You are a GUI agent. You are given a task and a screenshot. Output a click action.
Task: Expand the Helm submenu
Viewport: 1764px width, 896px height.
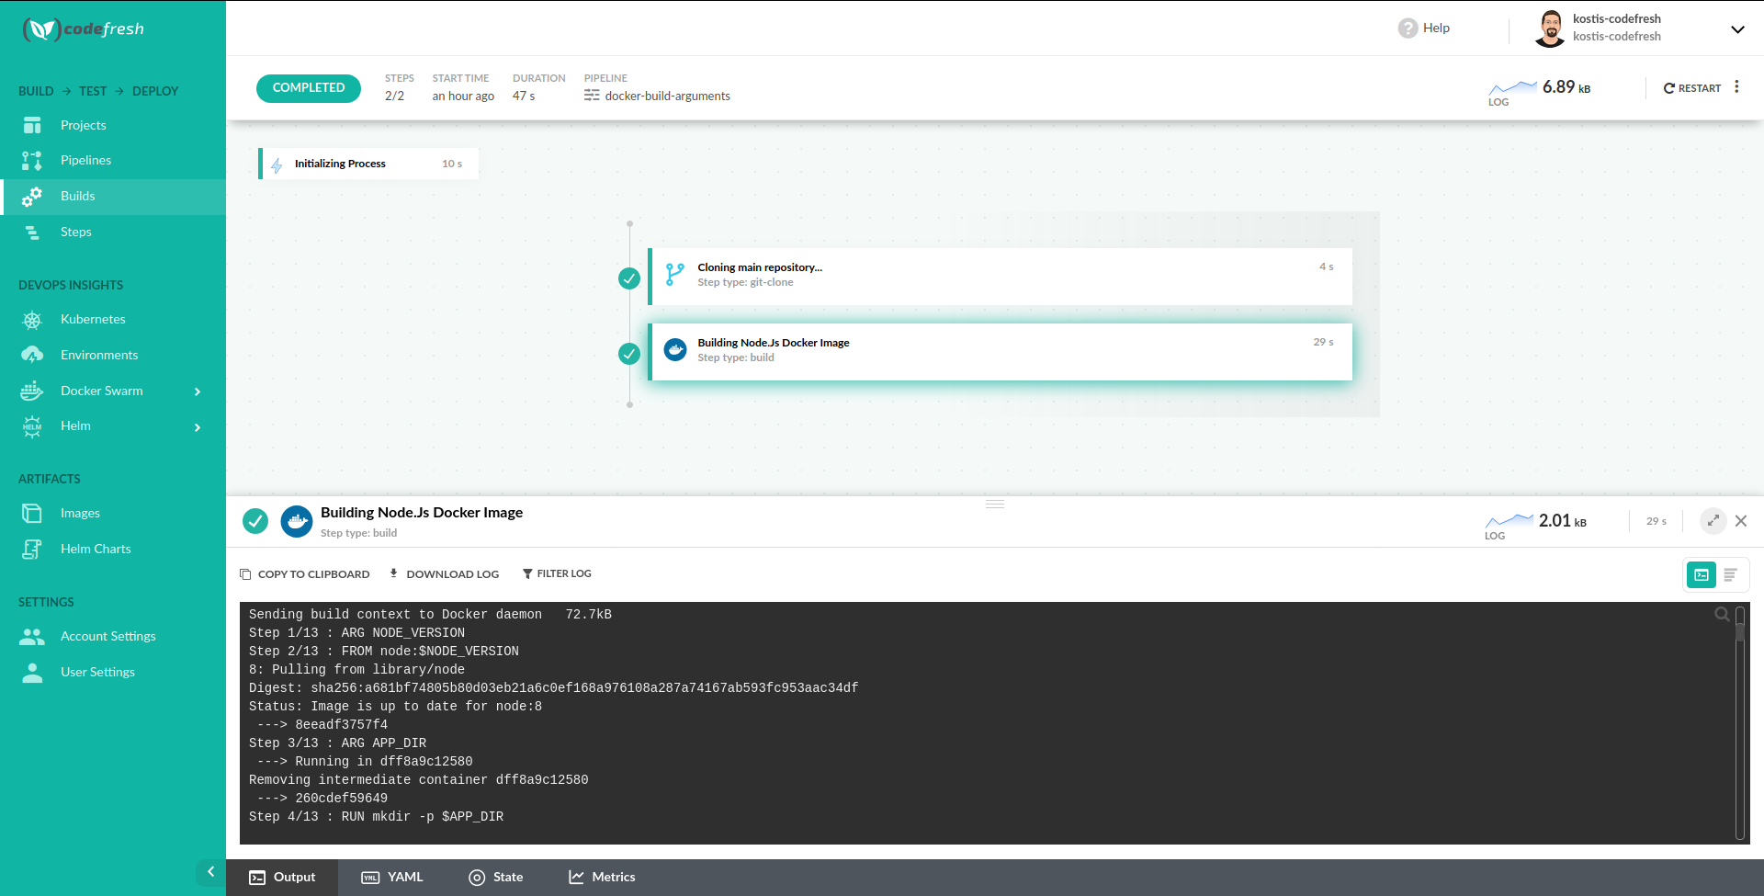point(197,427)
